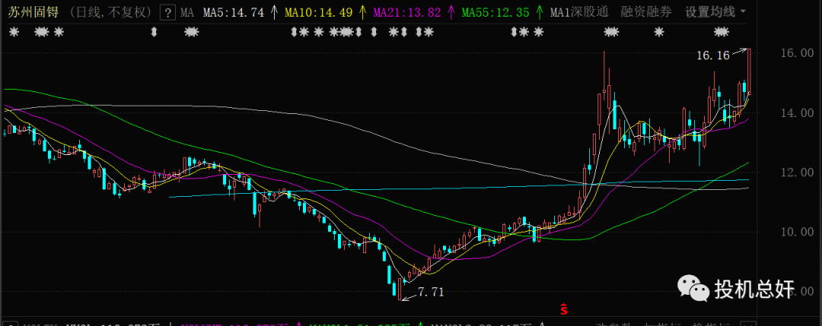Click the 苏州固锝 stock name
Image resolution: width=822 pixels, height=326 pixels.
(31, 12)
